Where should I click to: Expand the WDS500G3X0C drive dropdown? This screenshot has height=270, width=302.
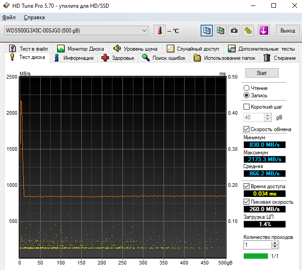[x=145, y=31]
